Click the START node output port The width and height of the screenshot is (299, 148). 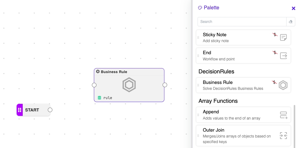pos(50,110)
